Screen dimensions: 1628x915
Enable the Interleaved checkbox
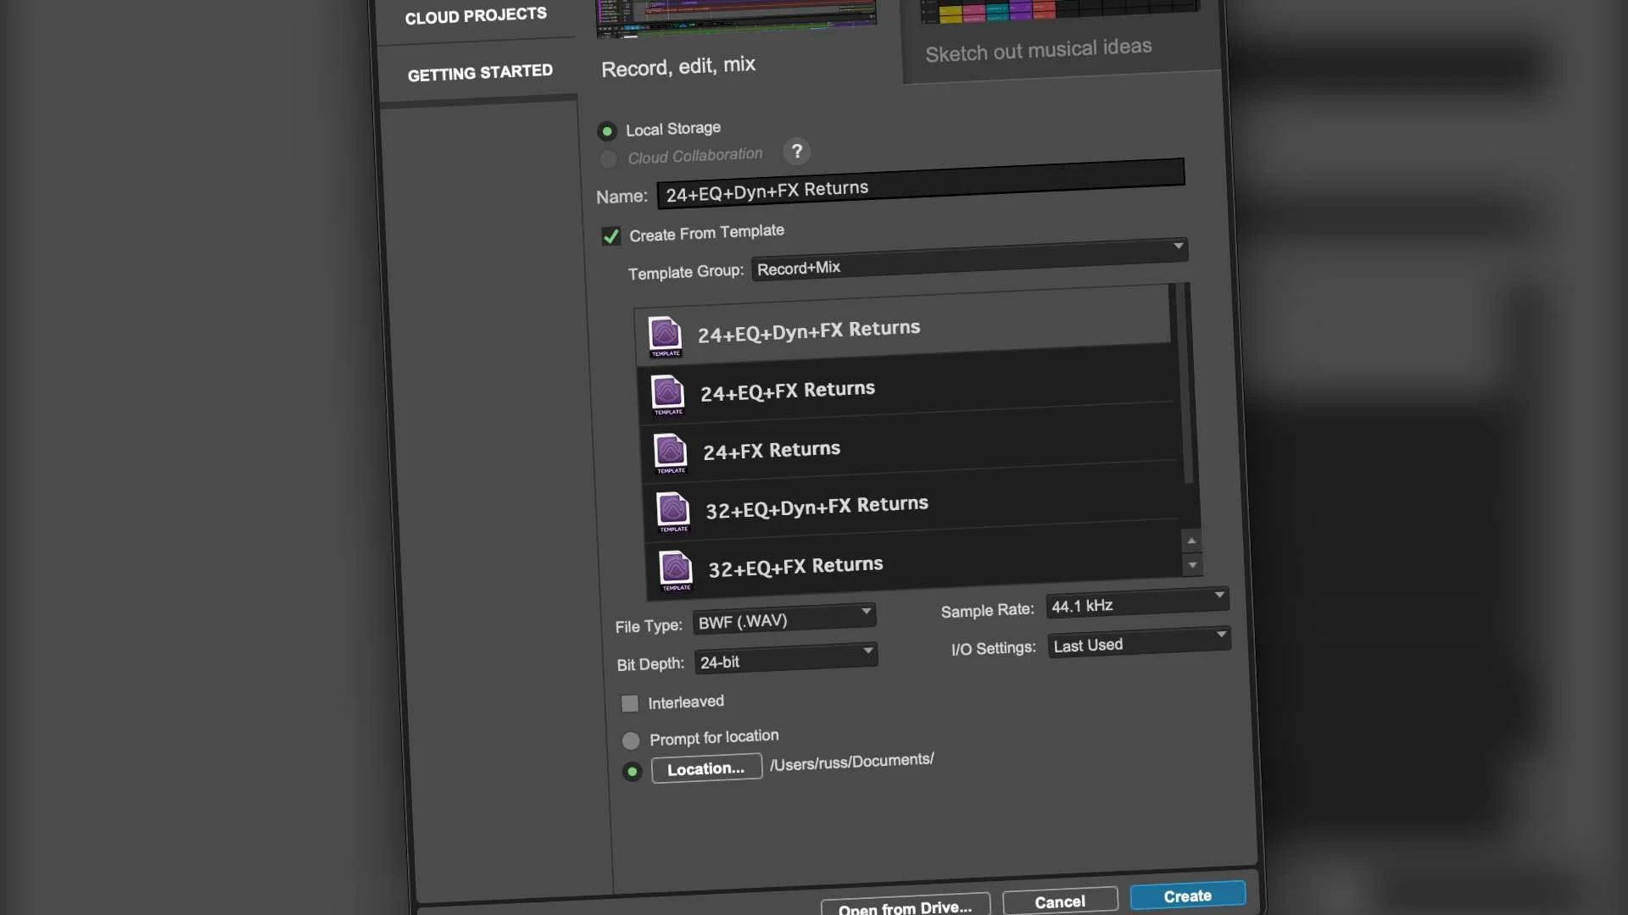pos(629,703)
